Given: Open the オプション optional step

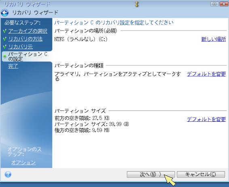Looking at the screenshot, I should [x=23, y=162].
